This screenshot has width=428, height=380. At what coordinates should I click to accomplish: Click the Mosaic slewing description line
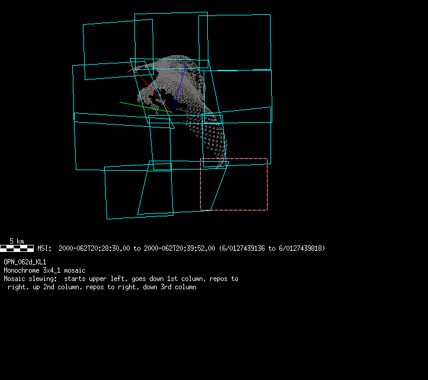pos(121,279)
